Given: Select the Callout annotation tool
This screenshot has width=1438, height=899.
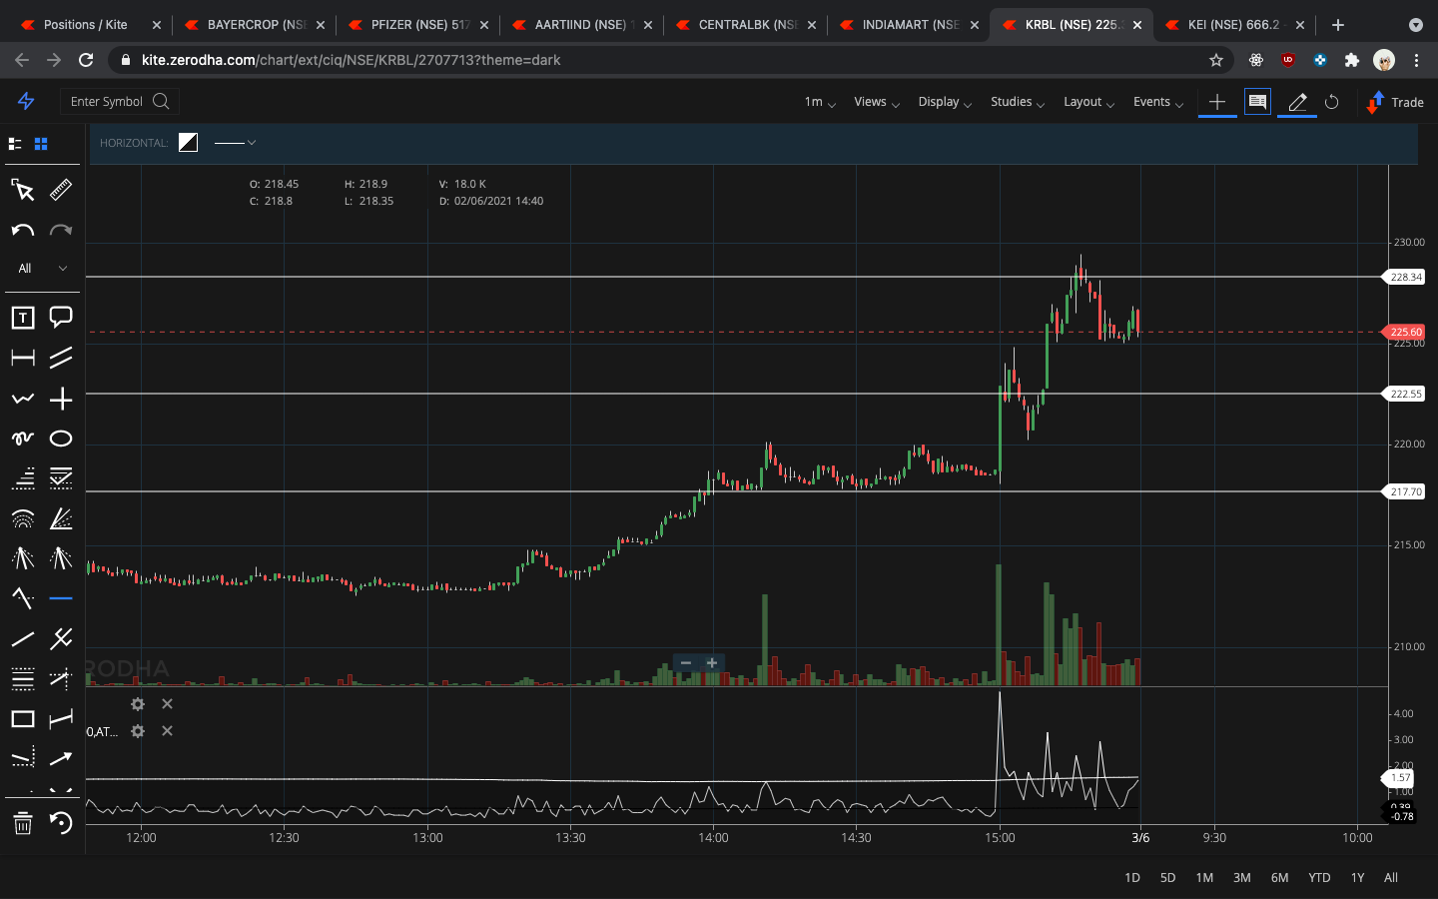Looking at the screenshot, I should tap(61, 317).
